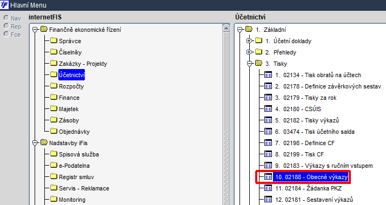
Task: Click form icon for 02181 Sestavení výkazů
Action: pyautogui.click(x=268, y=199)
